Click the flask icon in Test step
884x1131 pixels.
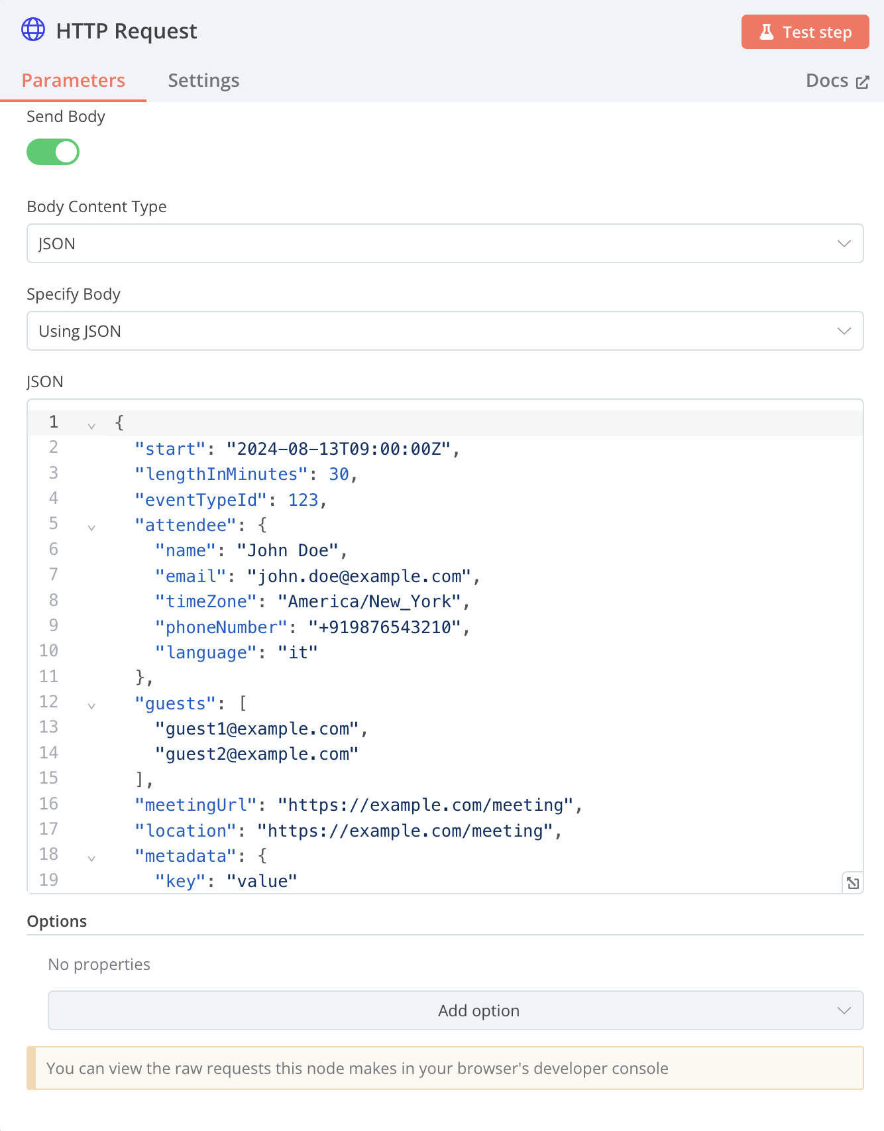tap(767, 32)
